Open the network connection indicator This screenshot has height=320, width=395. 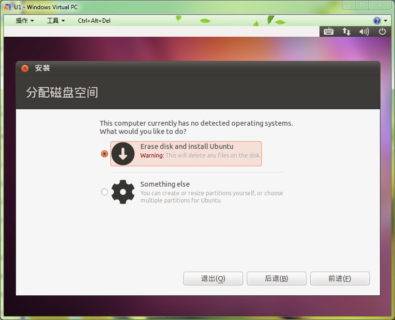347,31
